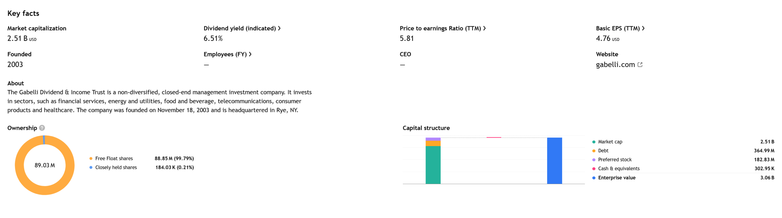Expand the Employees (FY) section
The width and height of the screenshot is (782, 218).
point(250,54)
